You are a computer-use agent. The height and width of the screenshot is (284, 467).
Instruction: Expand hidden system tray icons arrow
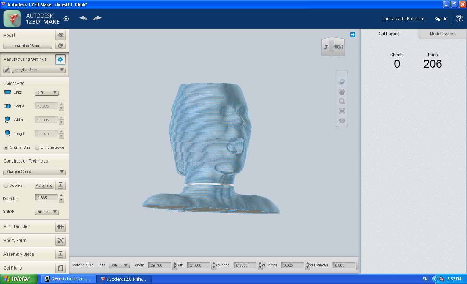click(x=435, y=279)
